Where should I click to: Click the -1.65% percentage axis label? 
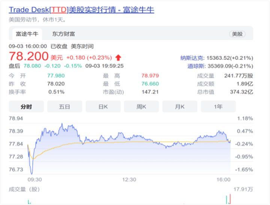(x=244, y=169)
